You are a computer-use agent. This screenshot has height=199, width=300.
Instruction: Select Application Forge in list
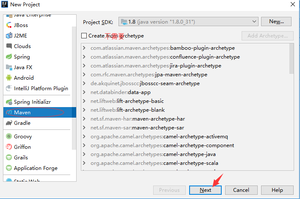tap(38, 168)
